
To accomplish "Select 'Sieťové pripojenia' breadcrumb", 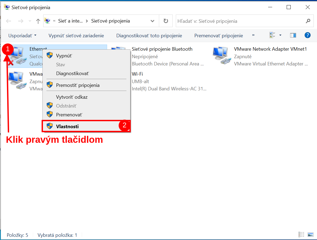I will click(x=110, y=21).
